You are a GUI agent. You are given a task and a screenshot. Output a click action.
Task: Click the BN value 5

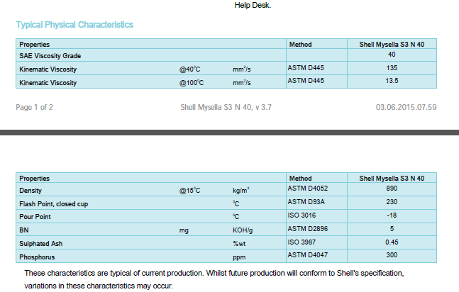pos(392,229)
